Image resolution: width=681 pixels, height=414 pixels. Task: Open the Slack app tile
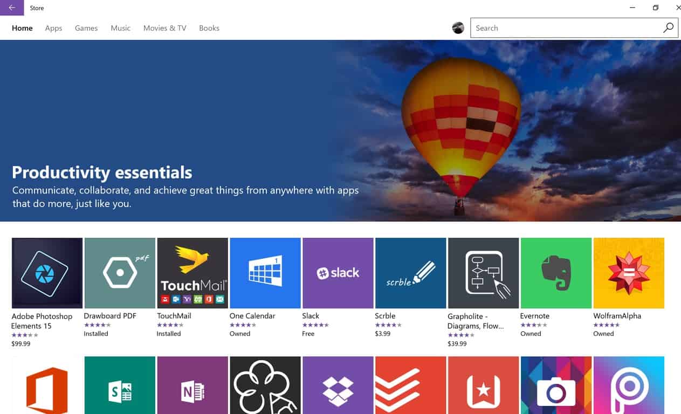pyautogui.click(x=338, y=273)
